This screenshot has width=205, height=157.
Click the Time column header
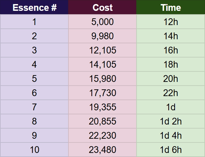pos(171,7)
